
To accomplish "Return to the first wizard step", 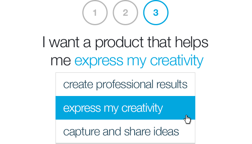I will pos(95,13).
